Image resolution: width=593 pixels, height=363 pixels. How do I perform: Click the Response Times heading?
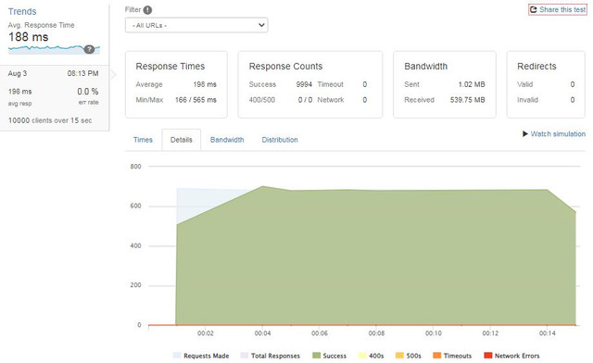pyautogui.click(x=170, y=66)
